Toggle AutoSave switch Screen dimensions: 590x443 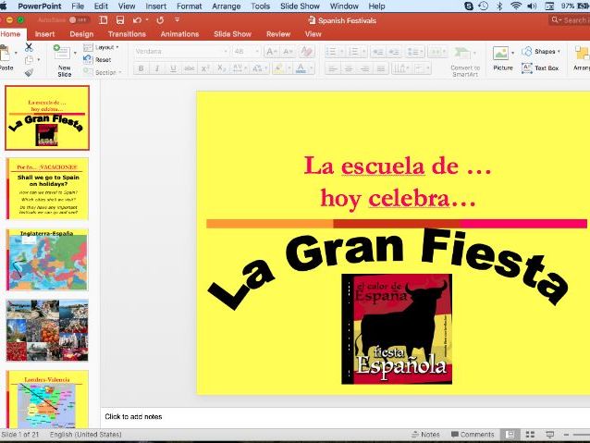pos(79,20)
